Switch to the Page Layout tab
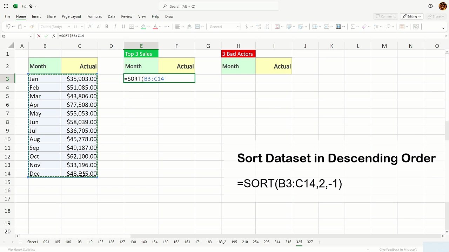449x252 pixels. tap(71, 16)
